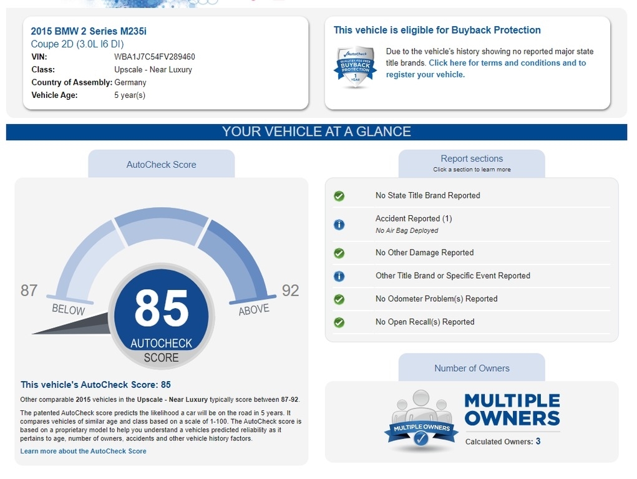Open the No State Title Brand Reported section

click(427, 196)
